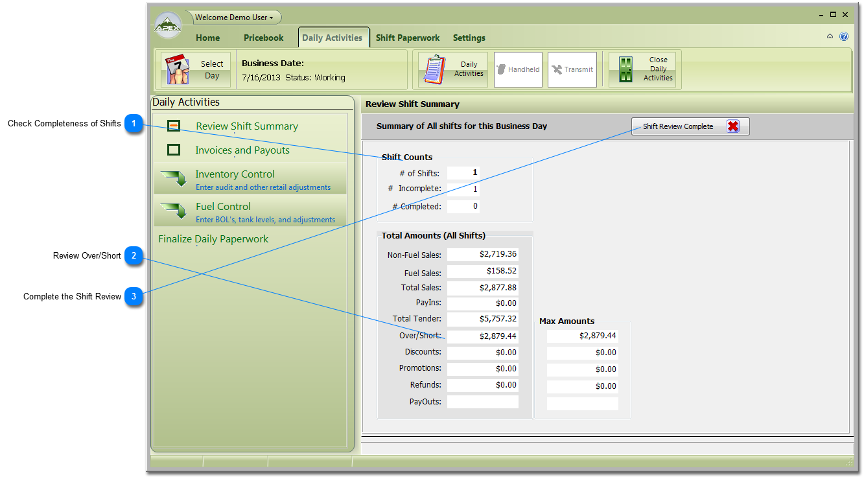Screen dimensions: 864x477
Task: Toggle the Invoices and Payouts checkbox
Action: 174,150
